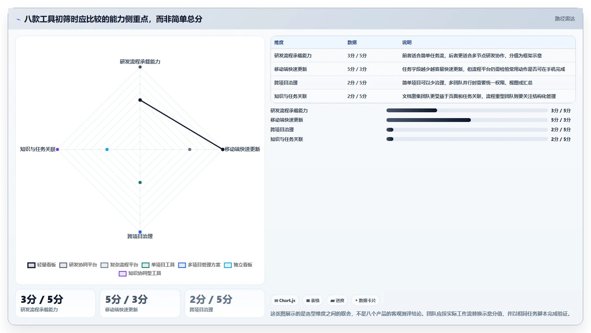Click the 移动端快速更新 progress bar
The width and height of the screenshot is (591, 333).
tap(467, 120)
